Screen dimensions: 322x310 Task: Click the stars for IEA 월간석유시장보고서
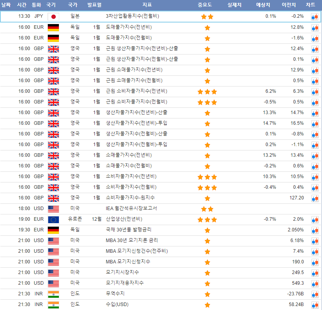[207, 209]
